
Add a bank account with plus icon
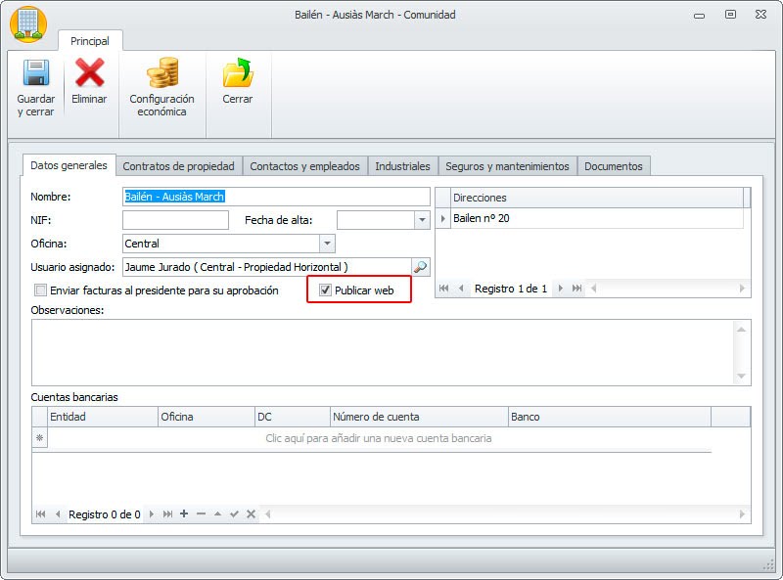click(x=184, y=513)
